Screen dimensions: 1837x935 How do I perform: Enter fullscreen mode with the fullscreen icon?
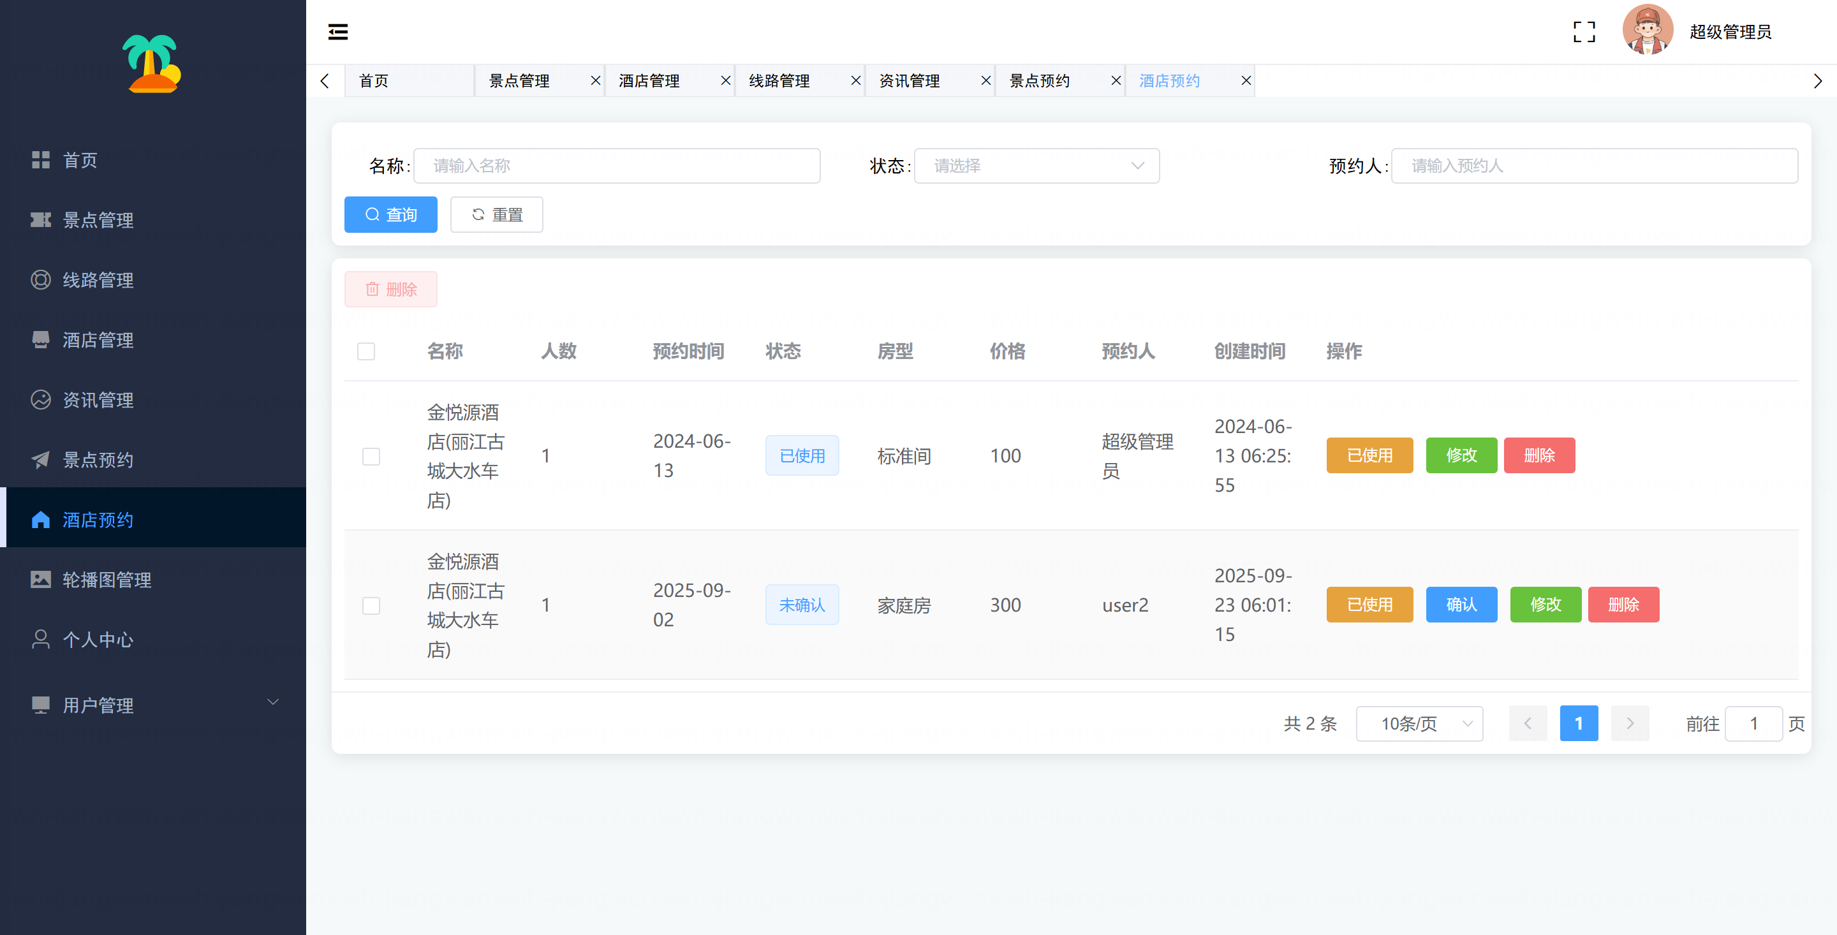1584,32
